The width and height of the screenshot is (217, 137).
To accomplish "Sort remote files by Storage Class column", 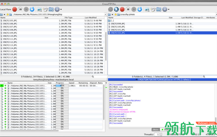I will click(x=199, y=17).
